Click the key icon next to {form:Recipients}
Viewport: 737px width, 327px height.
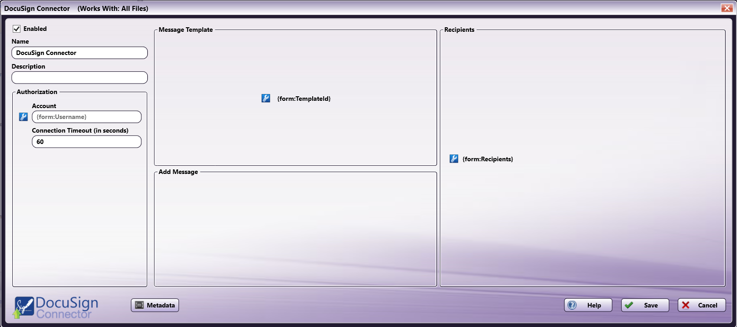point(454,159)
